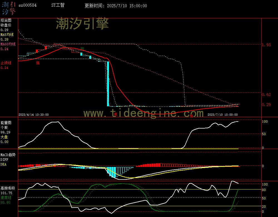278x217 pixels.
Task: Select the 高抛低吸 panel label
Action: 8,188
